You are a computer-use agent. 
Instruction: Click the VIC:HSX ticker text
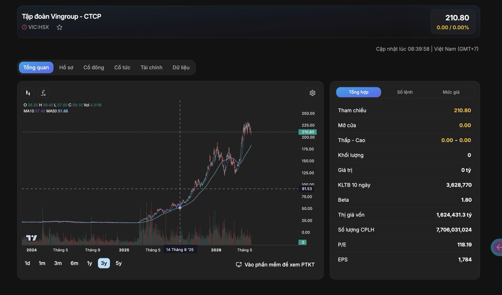[x=38, y=27]
